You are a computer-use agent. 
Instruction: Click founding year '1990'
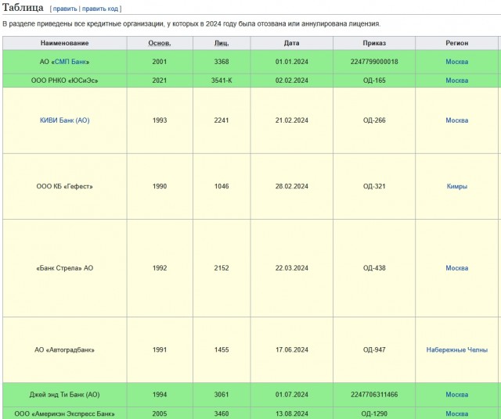click(160, 186)
